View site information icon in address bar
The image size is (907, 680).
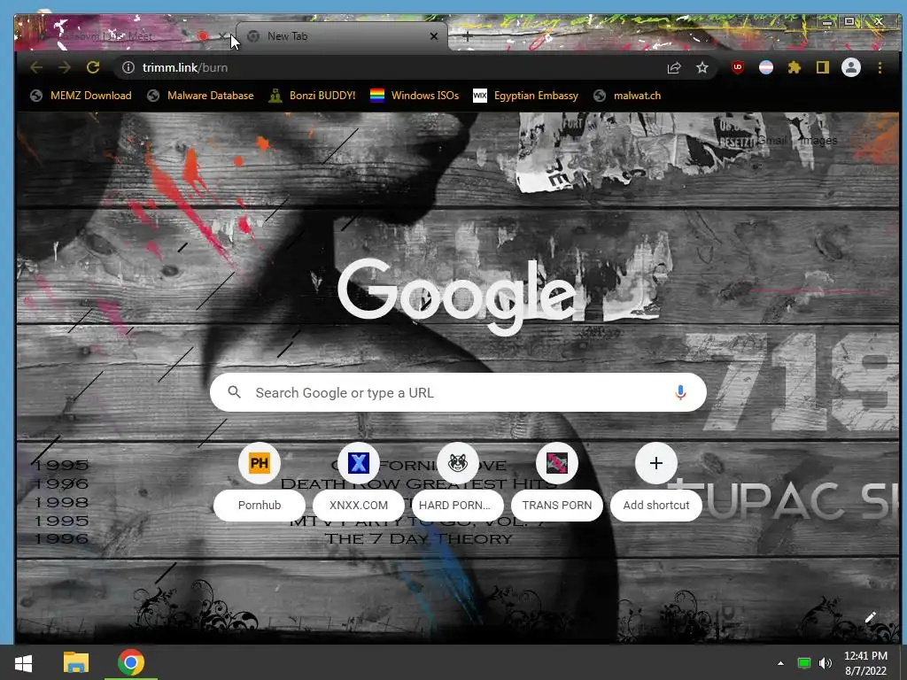128,67
